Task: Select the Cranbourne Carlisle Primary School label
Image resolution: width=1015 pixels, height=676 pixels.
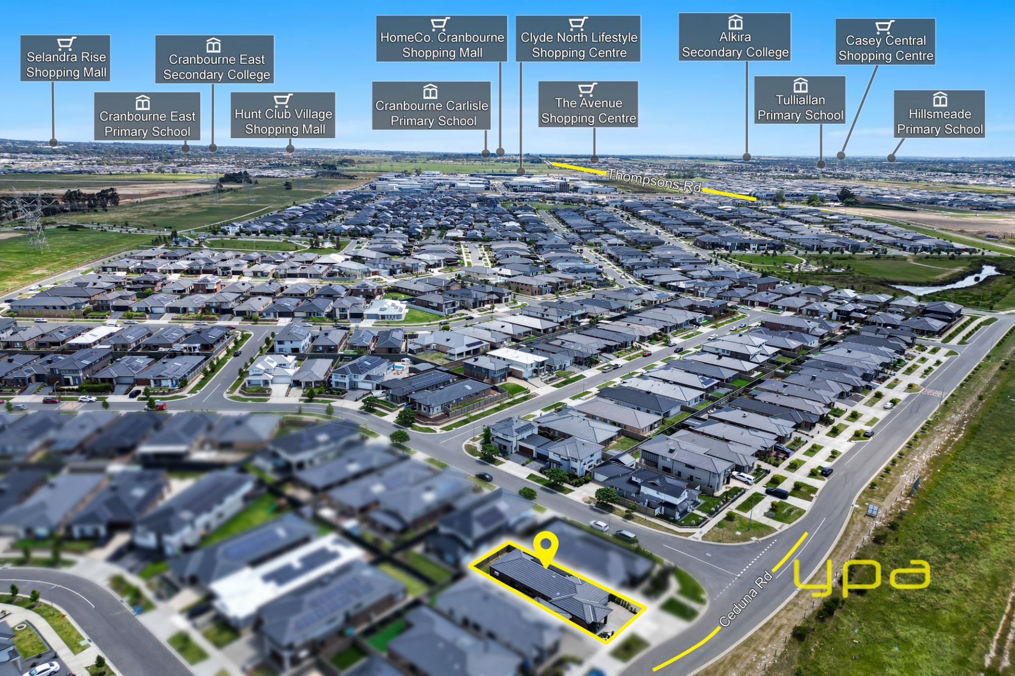Action: click(431, 113)
